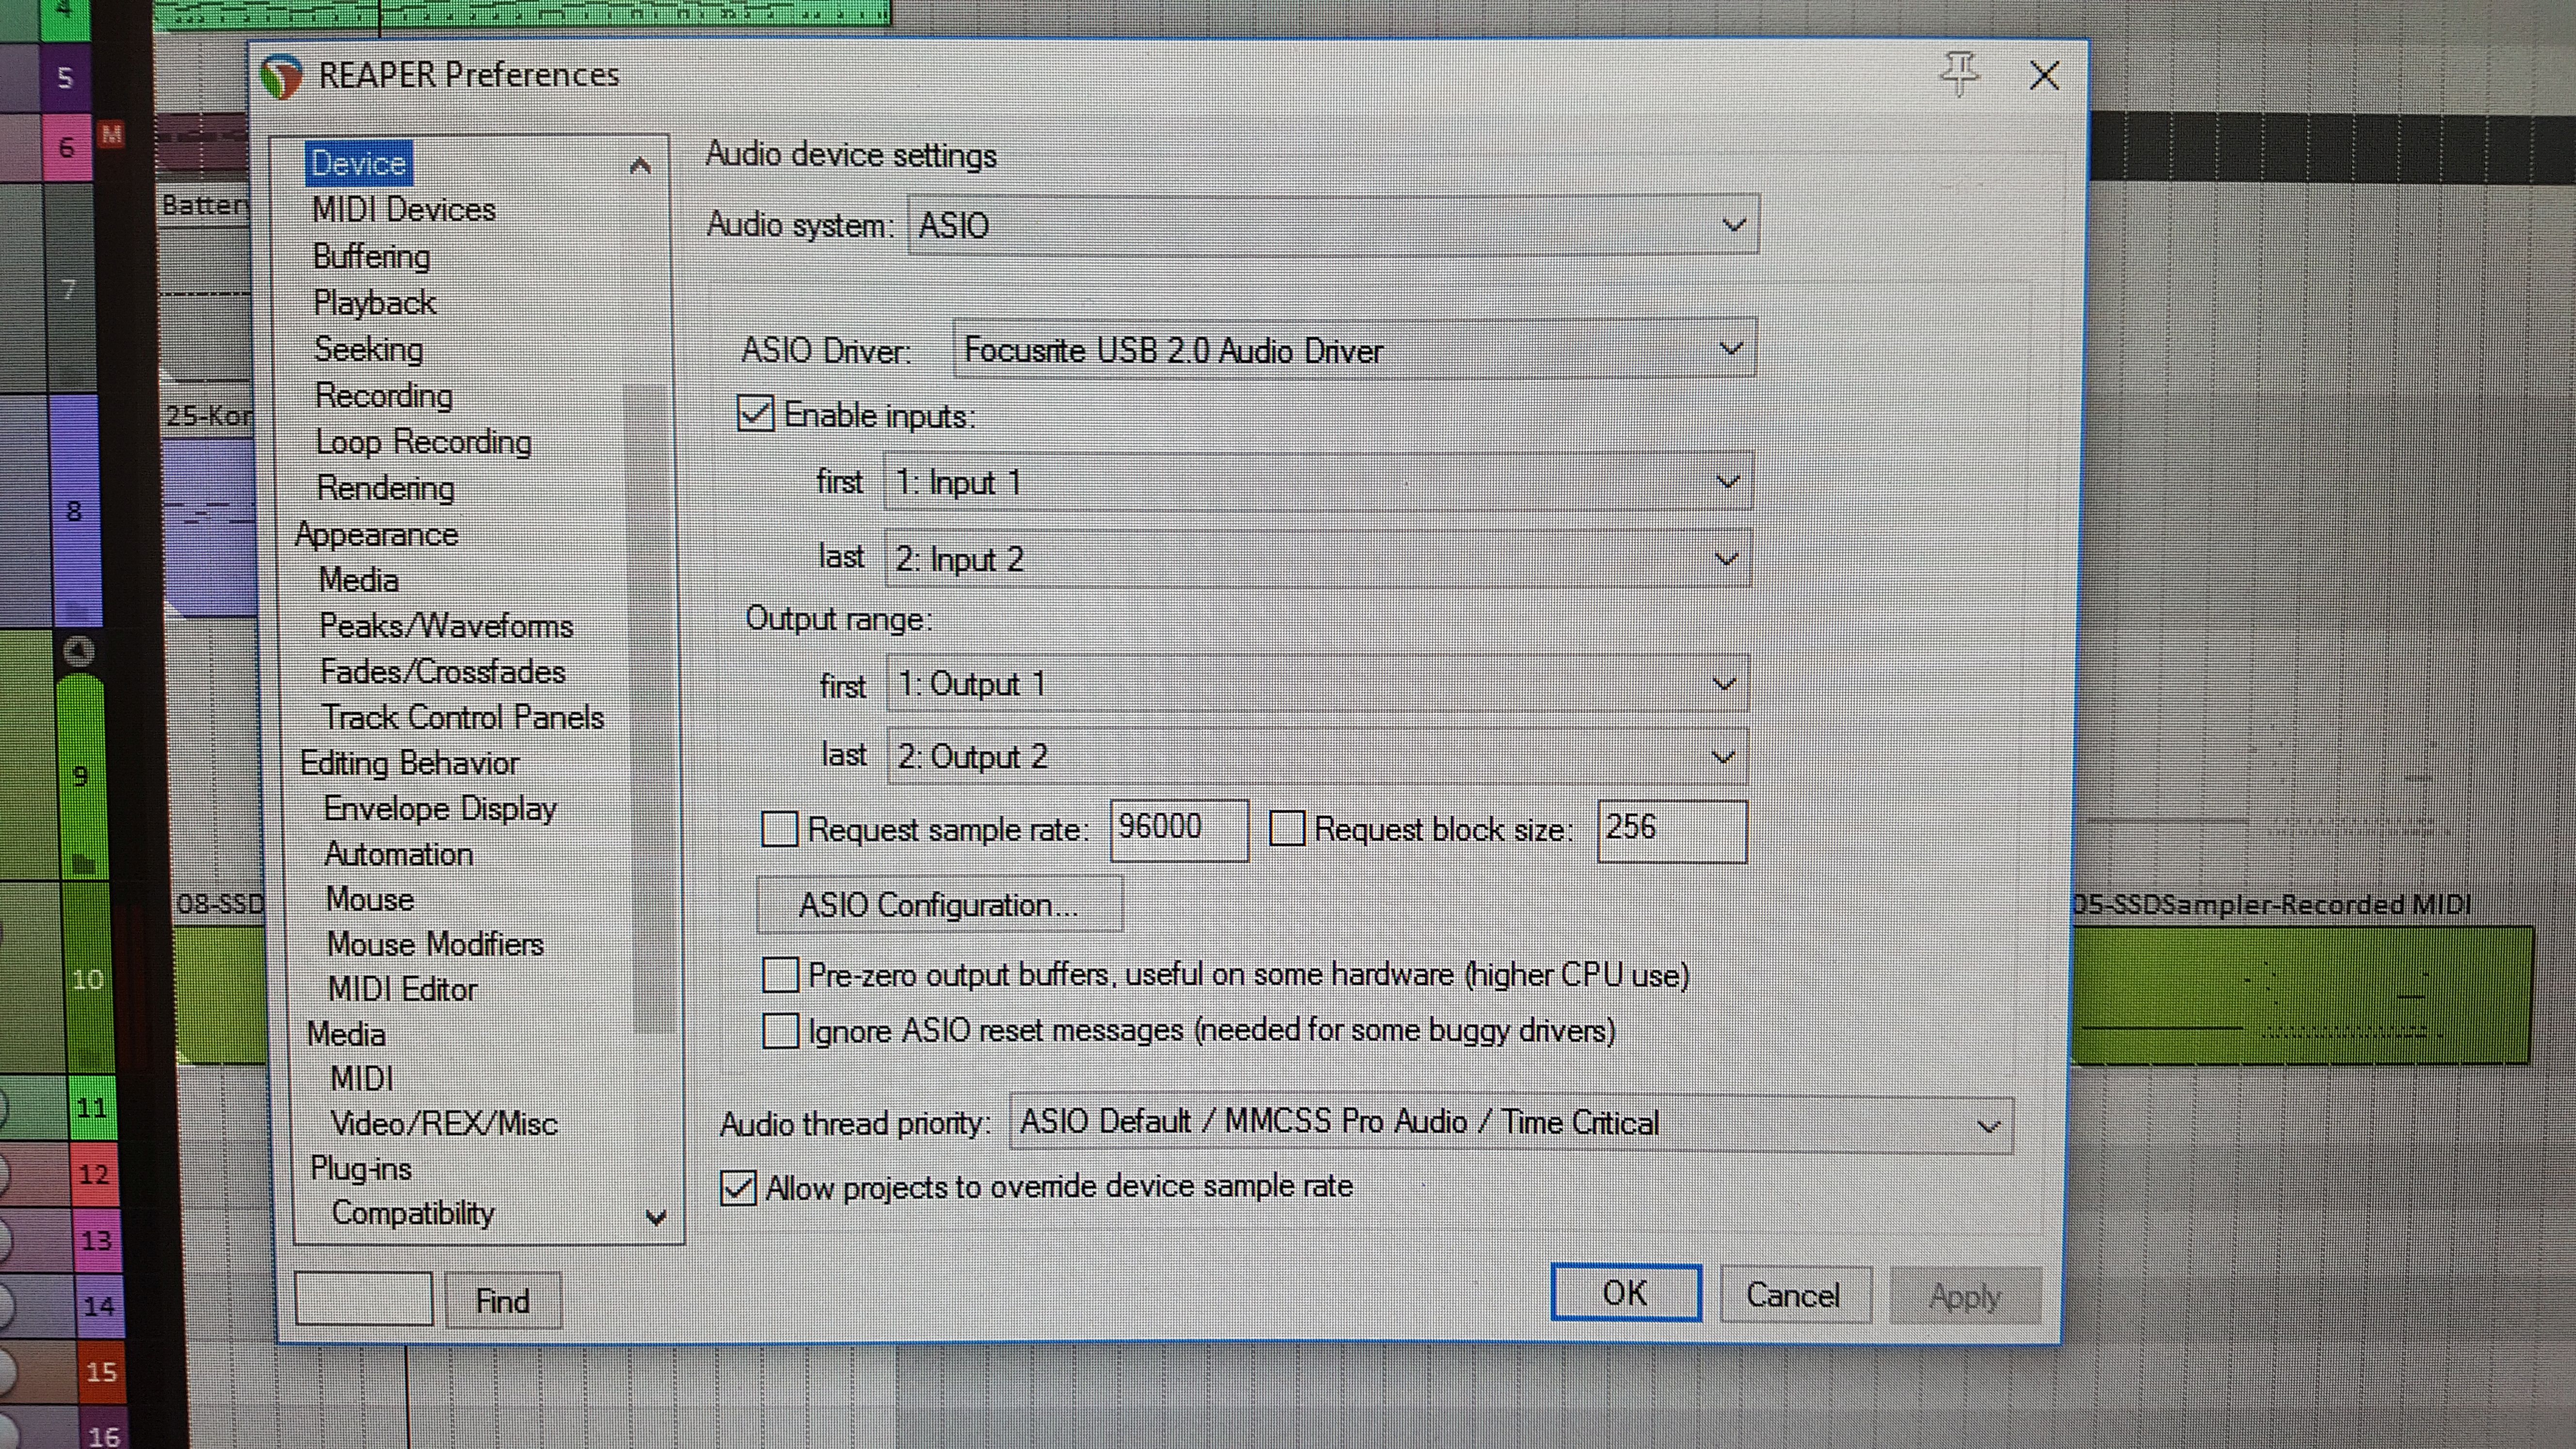Enable the Request sample rate checkbox
The width and height of the screenshot is (2576, 1449).
point(780,829)
